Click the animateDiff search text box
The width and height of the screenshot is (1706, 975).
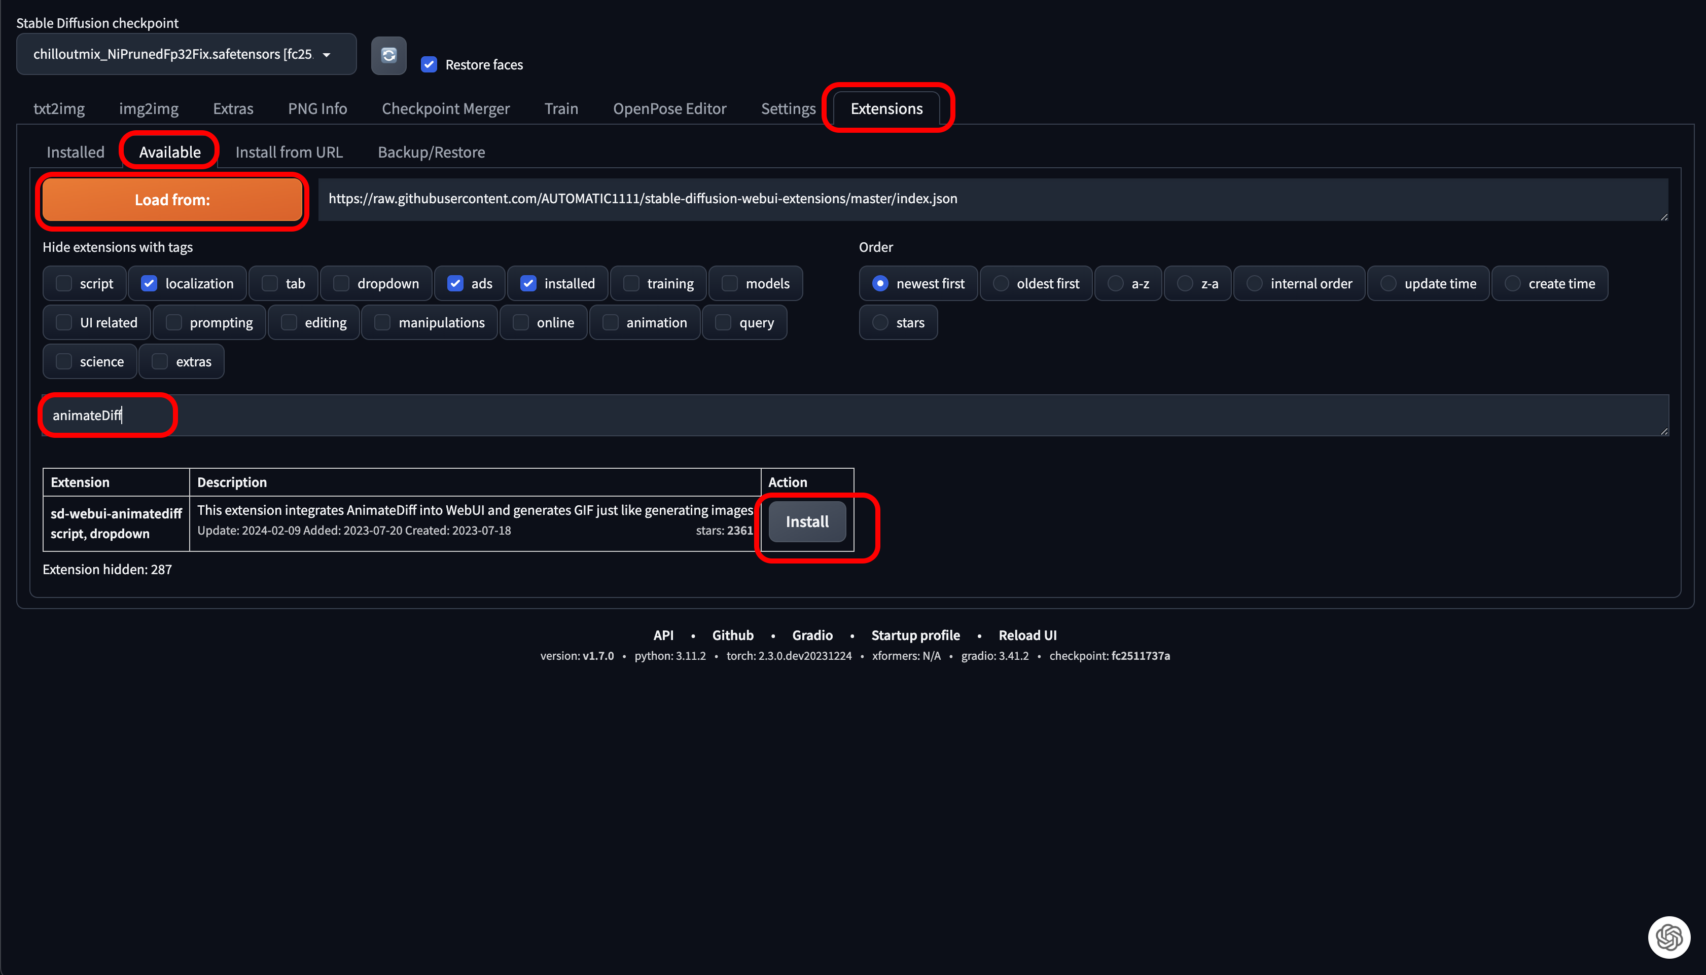point(855,415)
